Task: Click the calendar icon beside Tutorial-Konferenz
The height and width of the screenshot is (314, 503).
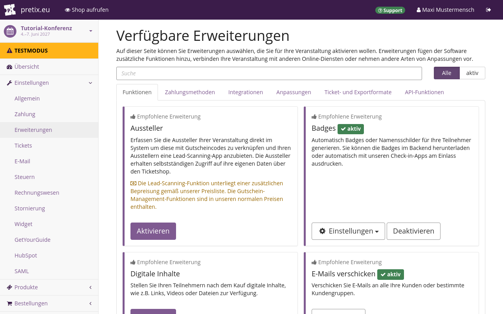Action: (x=10, y=31)
